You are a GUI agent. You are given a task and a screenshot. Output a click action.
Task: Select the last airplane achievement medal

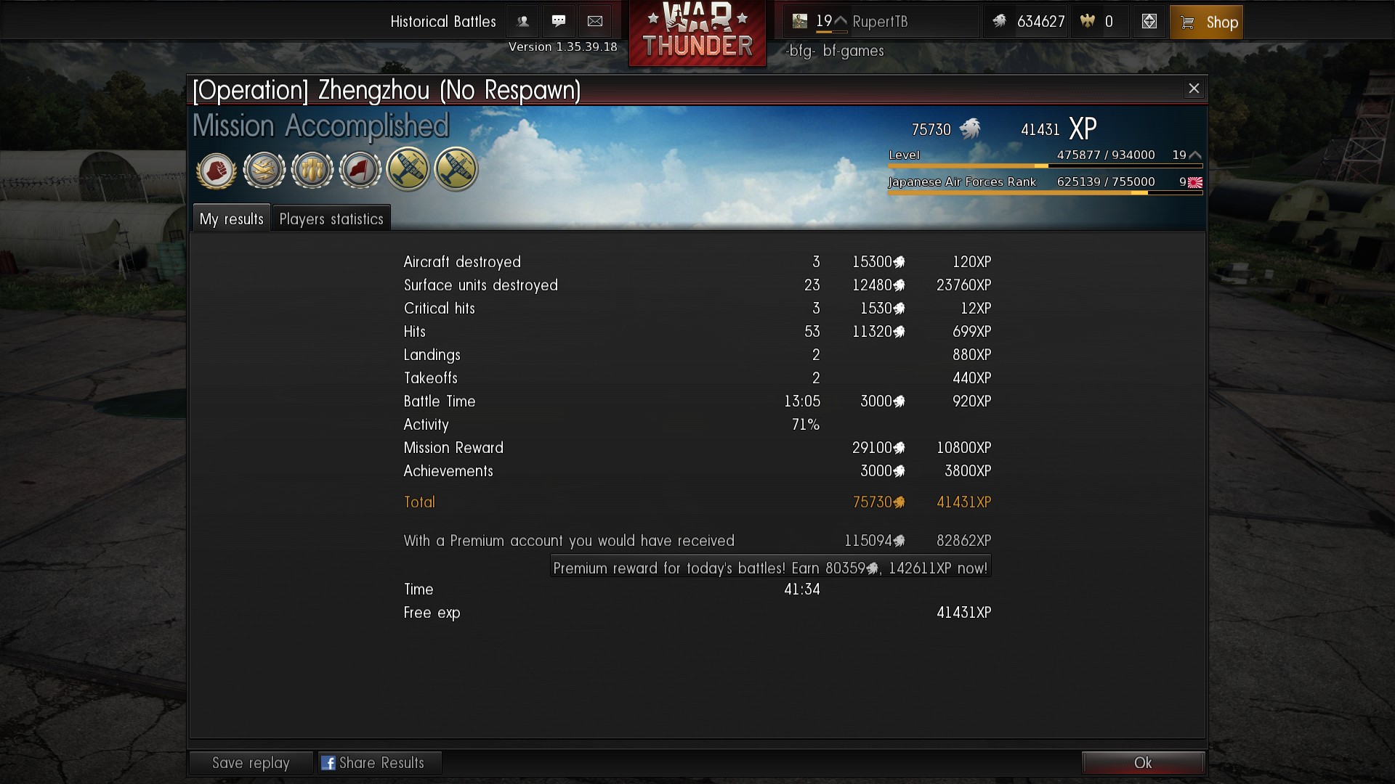pyautogui.click(x=456, y=169)
